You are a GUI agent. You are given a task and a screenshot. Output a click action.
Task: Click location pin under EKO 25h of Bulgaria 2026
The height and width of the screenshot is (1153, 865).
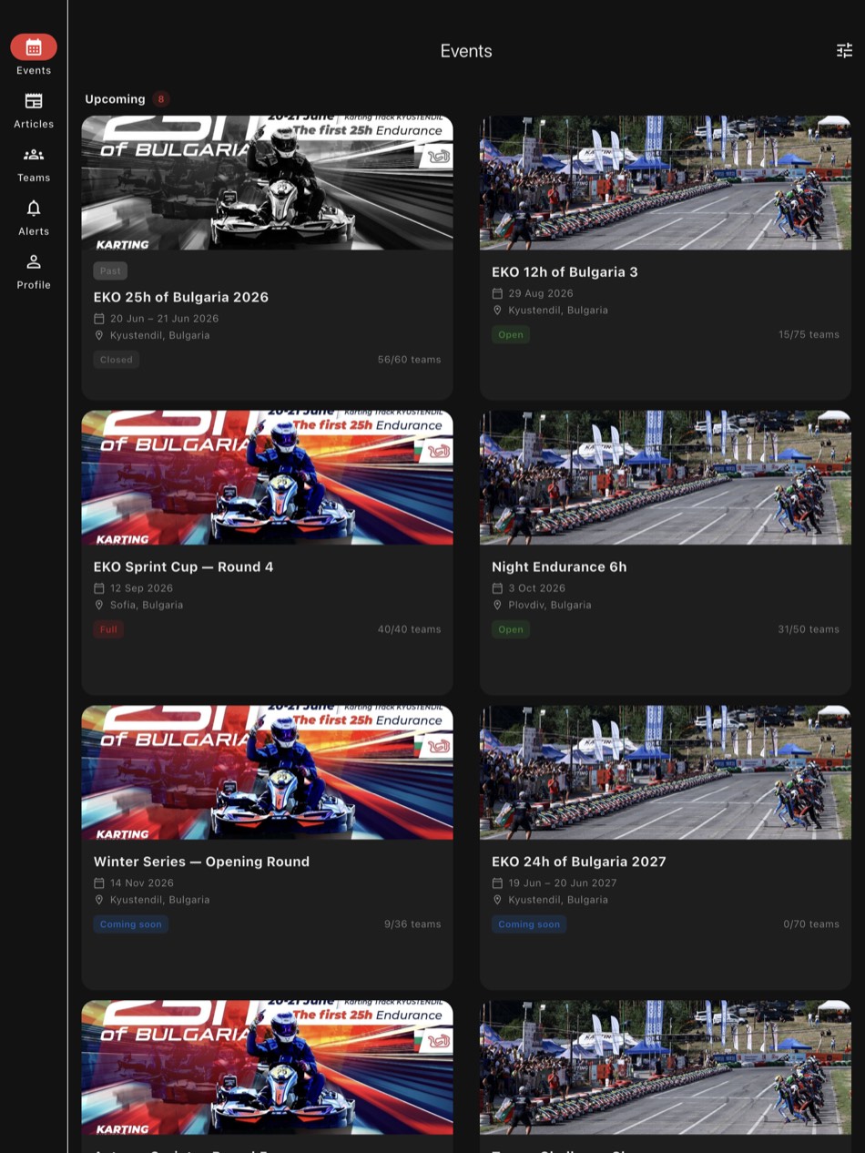[x=99, y=335]
